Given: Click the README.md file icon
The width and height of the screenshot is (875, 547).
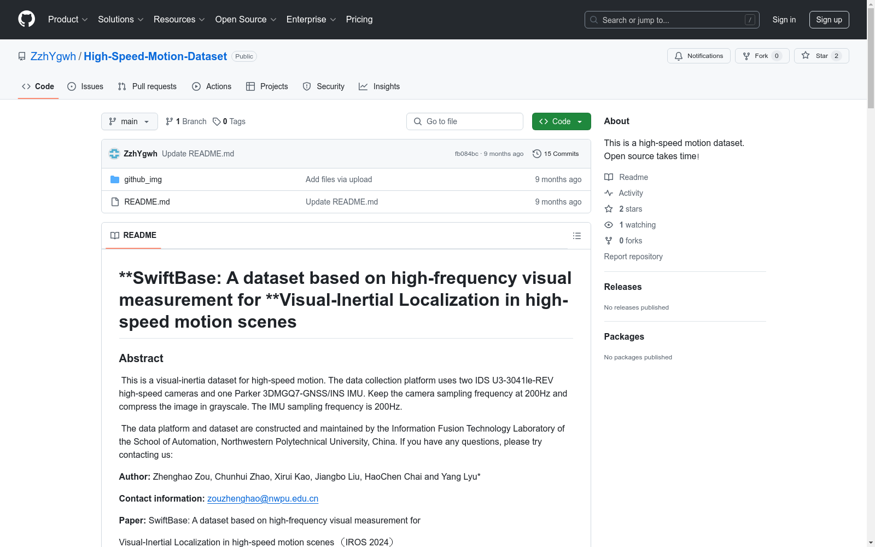Looking at the screenshot, I should [115, 202].
